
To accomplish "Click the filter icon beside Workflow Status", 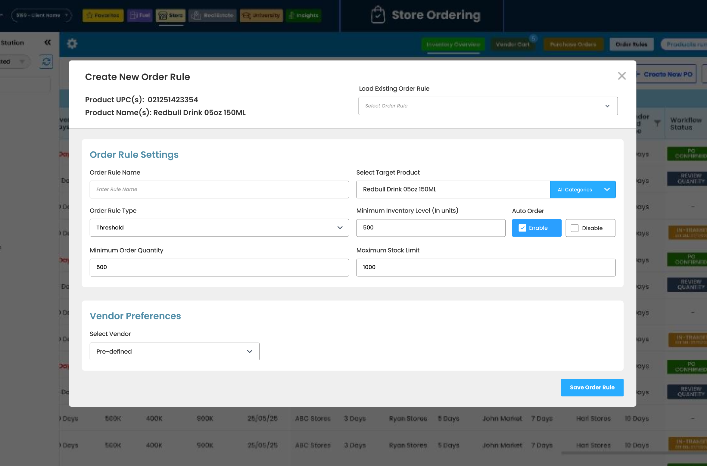I will [x=657, y=123].
